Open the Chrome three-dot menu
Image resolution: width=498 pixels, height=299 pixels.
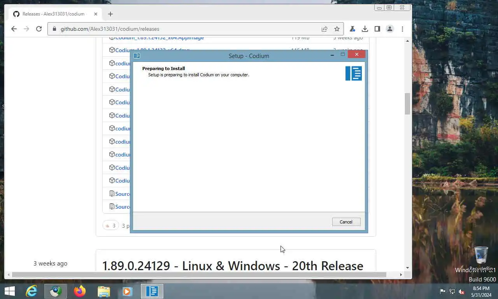(402, 29)
